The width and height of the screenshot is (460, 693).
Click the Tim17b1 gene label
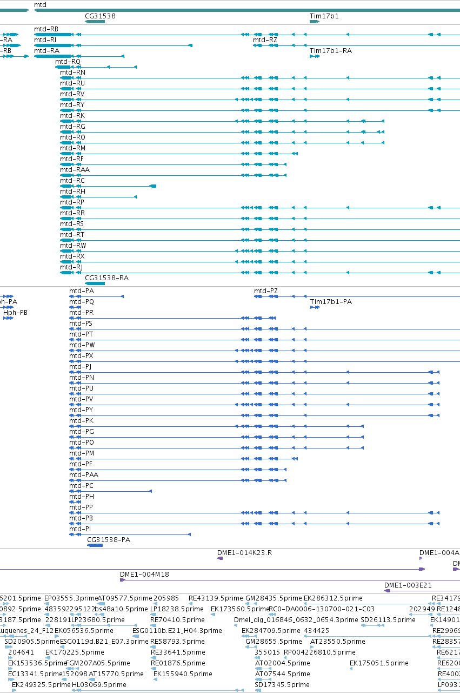coord(324,16)
